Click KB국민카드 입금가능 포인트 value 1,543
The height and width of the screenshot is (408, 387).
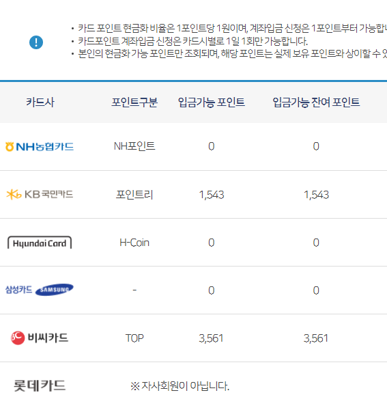pos(212,195)
